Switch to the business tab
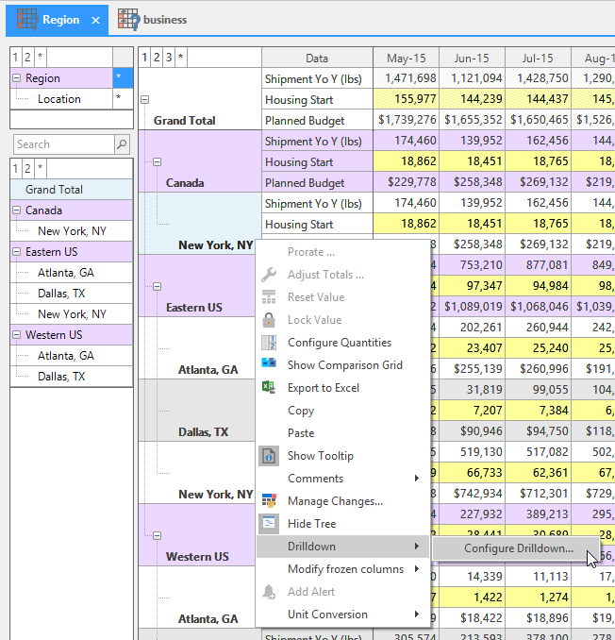615x640 pixels. [x=153, y=20]
